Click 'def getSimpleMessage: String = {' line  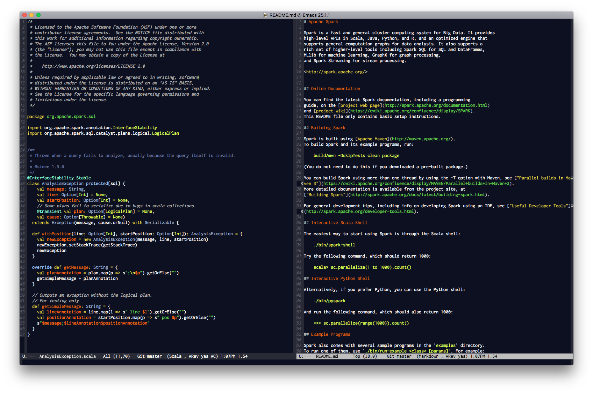pyautogui.click(x=71, y=306)
